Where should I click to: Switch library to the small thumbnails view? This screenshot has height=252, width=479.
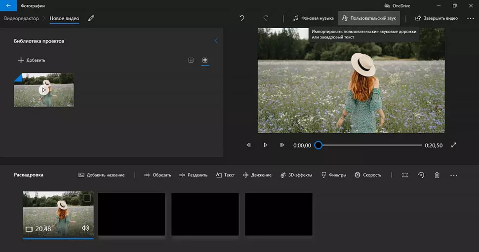[x=205, y=60]
